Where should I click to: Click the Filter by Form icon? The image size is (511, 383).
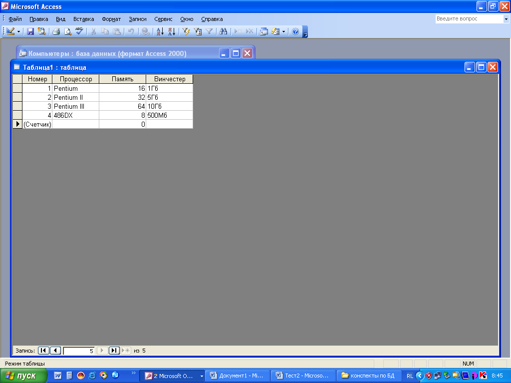(198, 31)
